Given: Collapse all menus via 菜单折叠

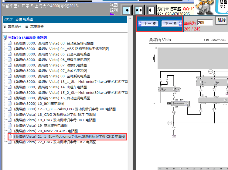Looking at the screenshot, I should click(x=37, y=27).
